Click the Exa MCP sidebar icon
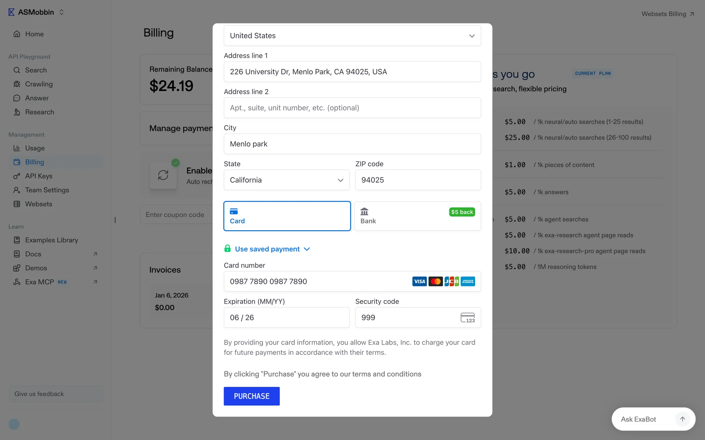The image size is (705, 440). coord(17,282)
